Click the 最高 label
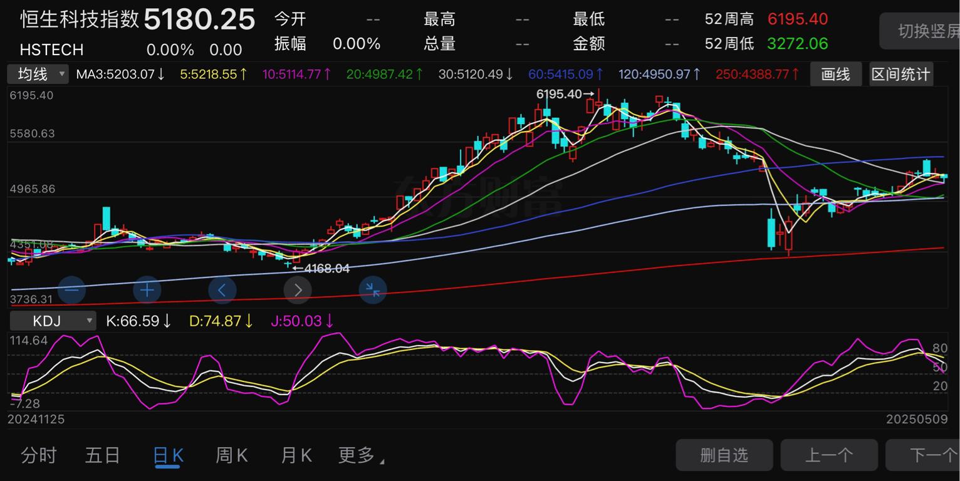Screen dimensions: 960x481 tap(439, 19)
